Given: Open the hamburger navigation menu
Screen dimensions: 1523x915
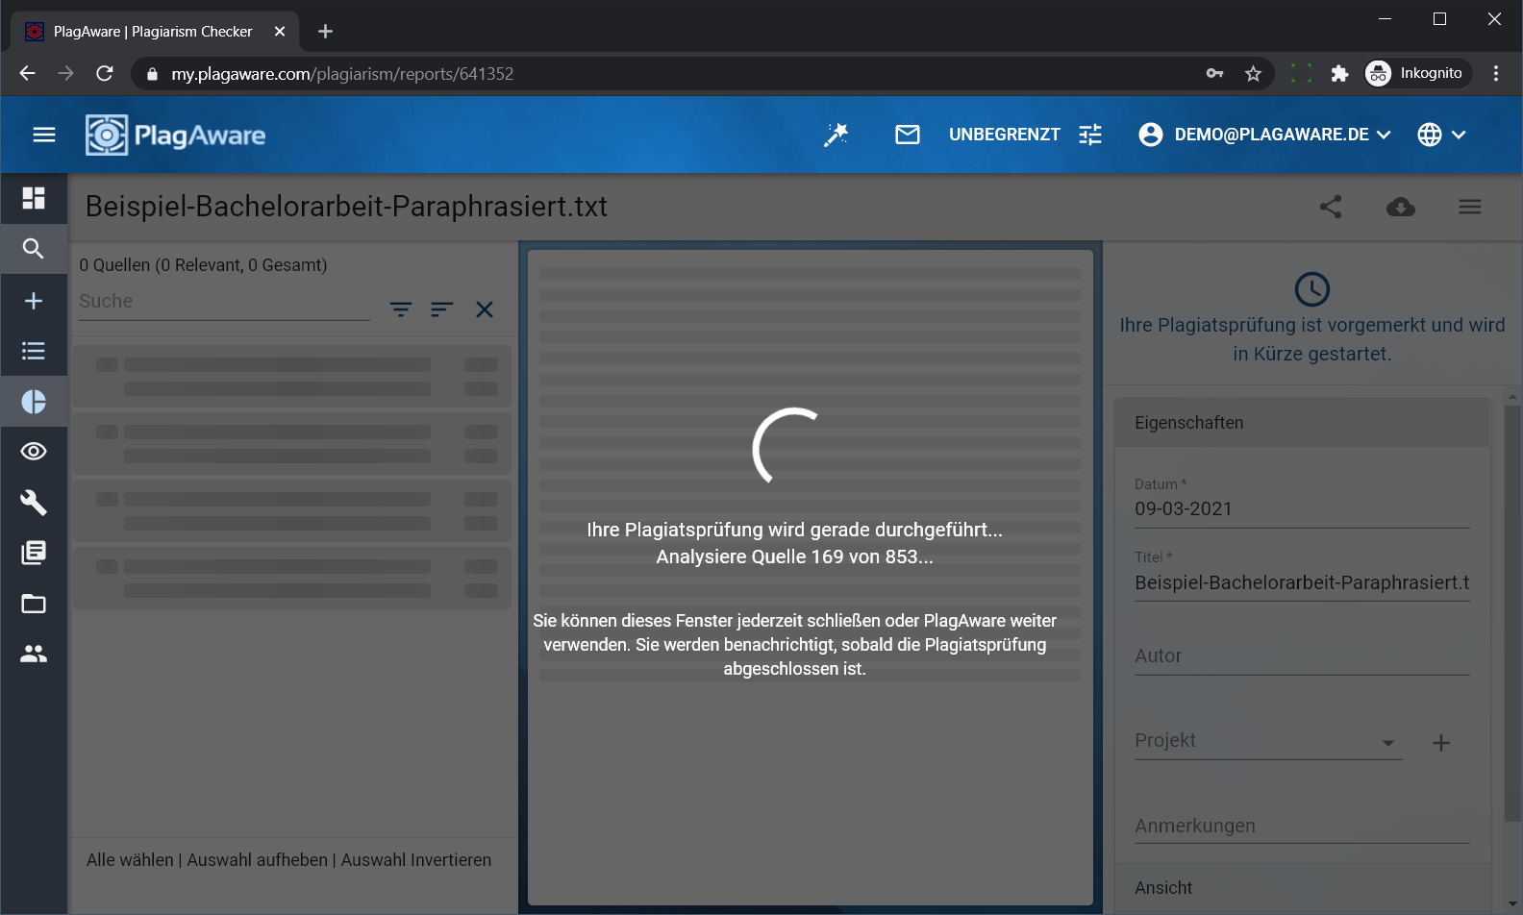Looking at the screenshot, I should click(x=44, y=135).
